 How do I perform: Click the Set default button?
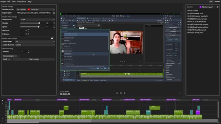point(21,9)
